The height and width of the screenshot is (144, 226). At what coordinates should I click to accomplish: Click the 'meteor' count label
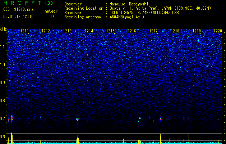pyautogui.click(x=51, y=11)
